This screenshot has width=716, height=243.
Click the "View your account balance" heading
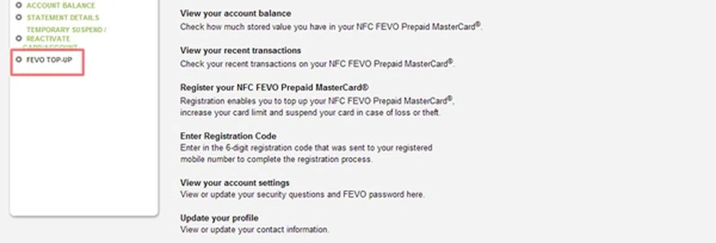[236, 14]
